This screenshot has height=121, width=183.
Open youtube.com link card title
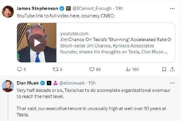click(116, 40)
